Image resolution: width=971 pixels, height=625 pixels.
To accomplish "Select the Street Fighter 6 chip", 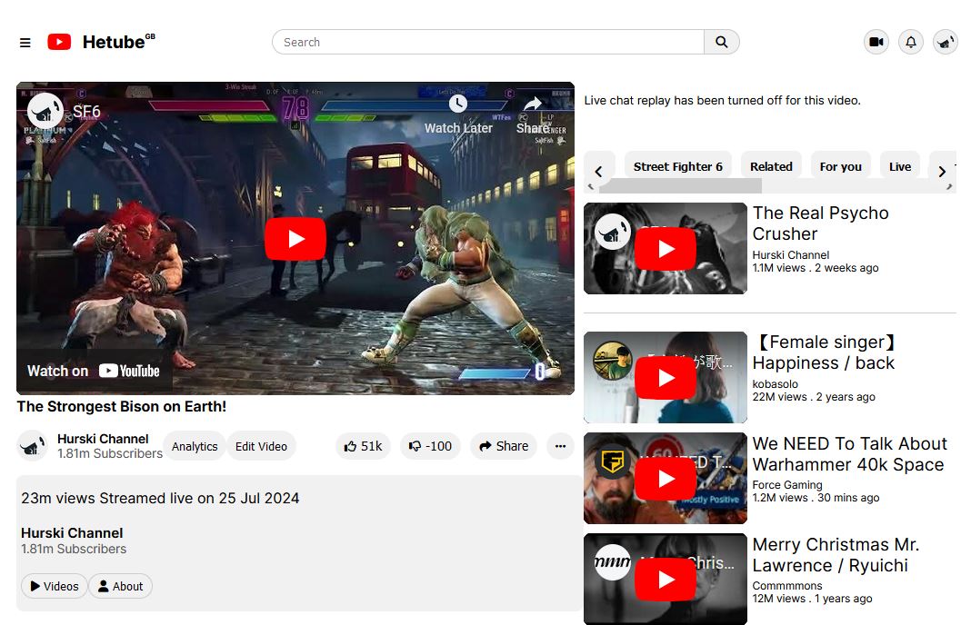I will [678, 166].
